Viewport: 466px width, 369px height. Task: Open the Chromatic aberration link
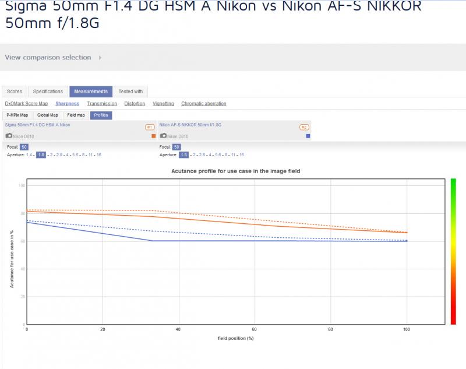point(203,104)
